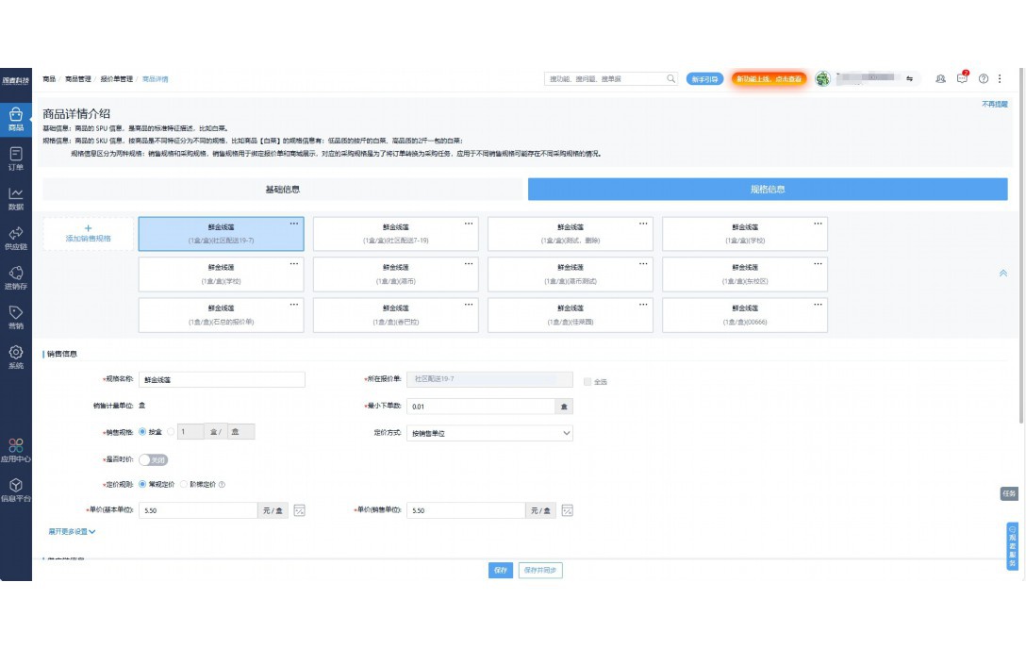The image size is (1026, 649).
Task: Open the 定价方式 dropdown
Action: 490,433
